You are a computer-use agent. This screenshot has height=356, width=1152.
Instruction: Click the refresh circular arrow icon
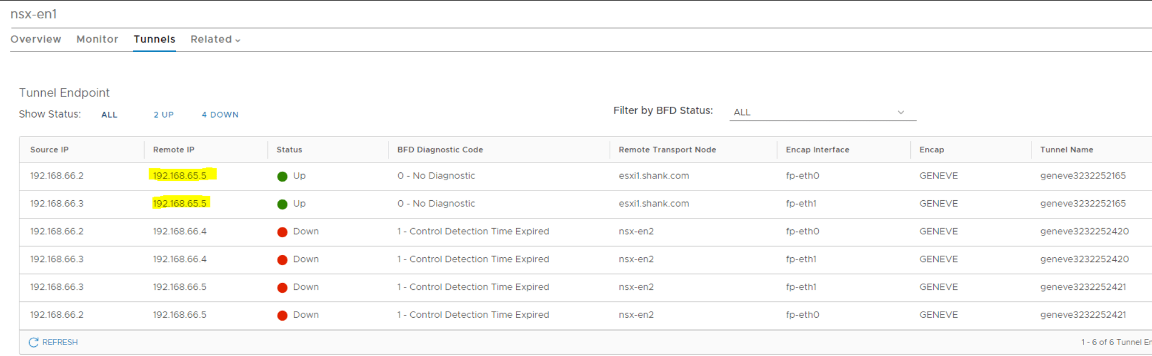34,342
